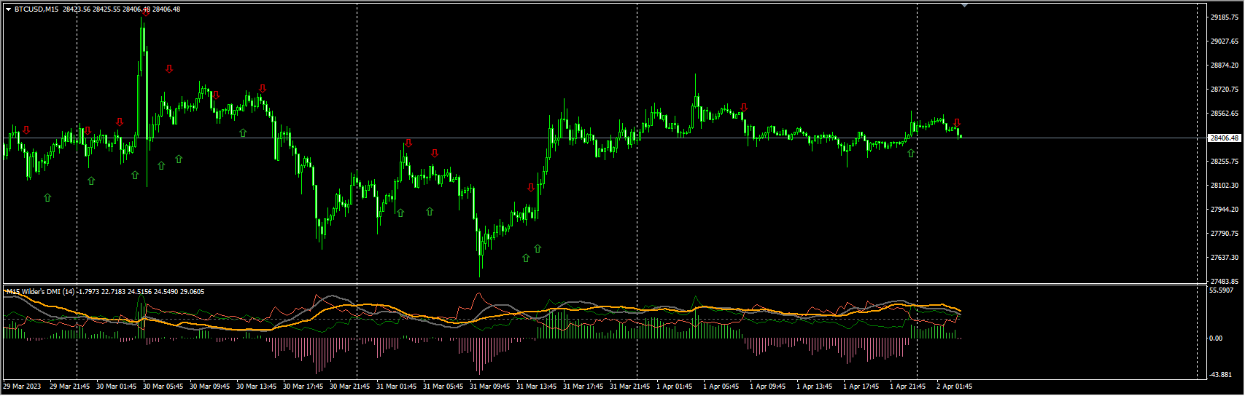Click the 30 Mar 01:45 time label
The image size is (1245, 396).
(x=116, y=387)
